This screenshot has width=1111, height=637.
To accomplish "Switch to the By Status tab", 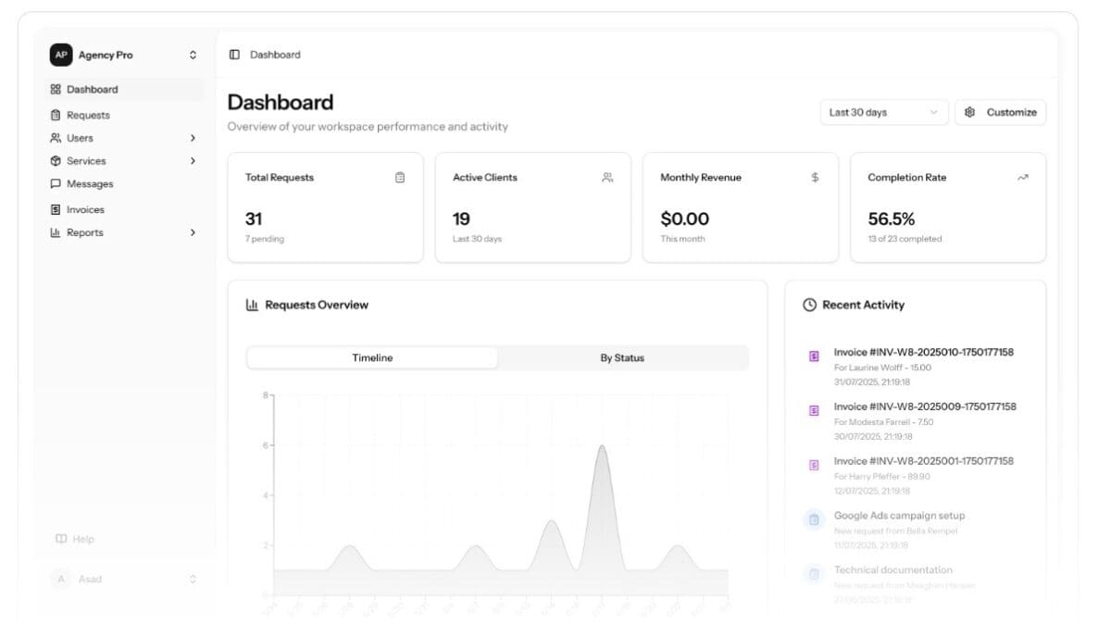I will pyautogui.click(x=623, y=357).
